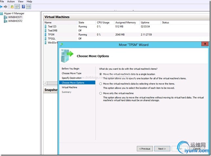Select WIN8HOST2 in the tree
211x156 pixels.
[15, 21]
